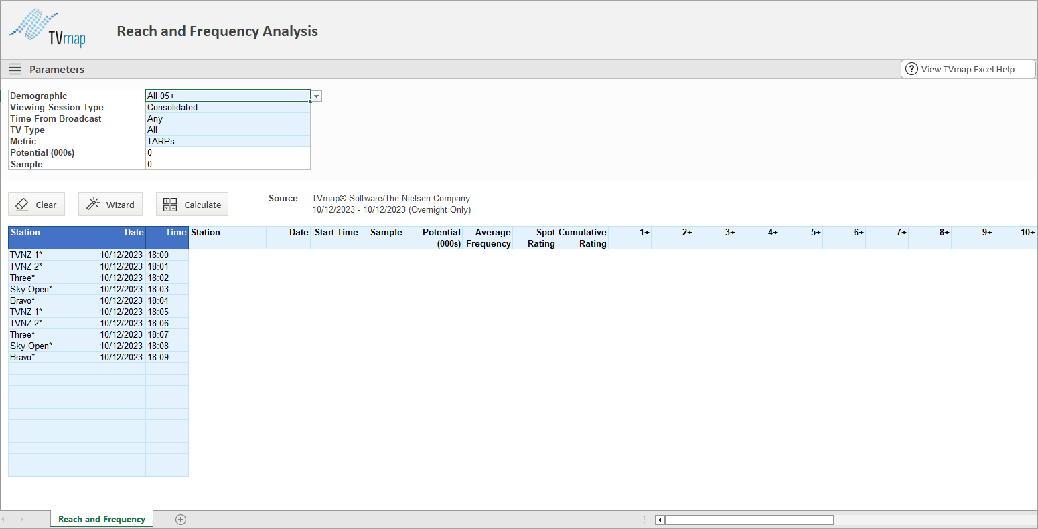Select the Sky Open* row at 18:03
Viewport: 1038px width, 529px height.
coord(98,289)
